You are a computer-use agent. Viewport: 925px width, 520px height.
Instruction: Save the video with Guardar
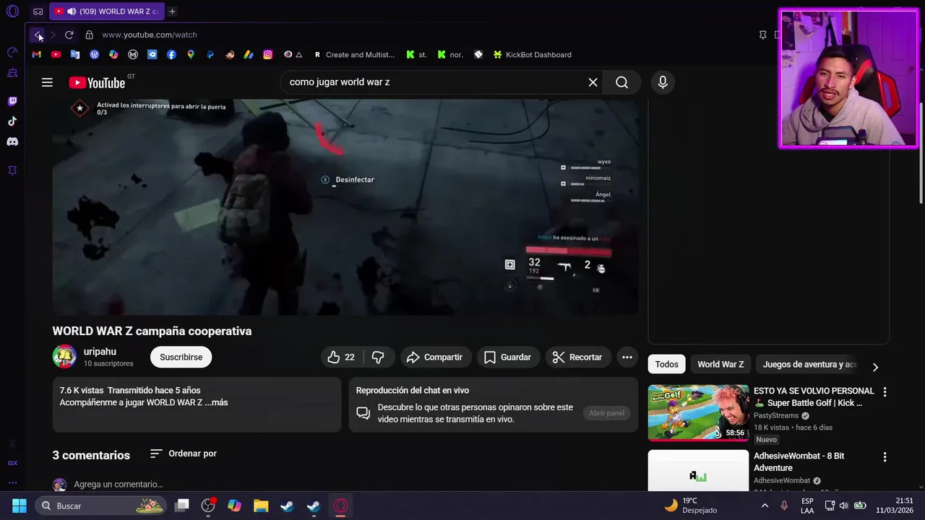click(507, 357)
